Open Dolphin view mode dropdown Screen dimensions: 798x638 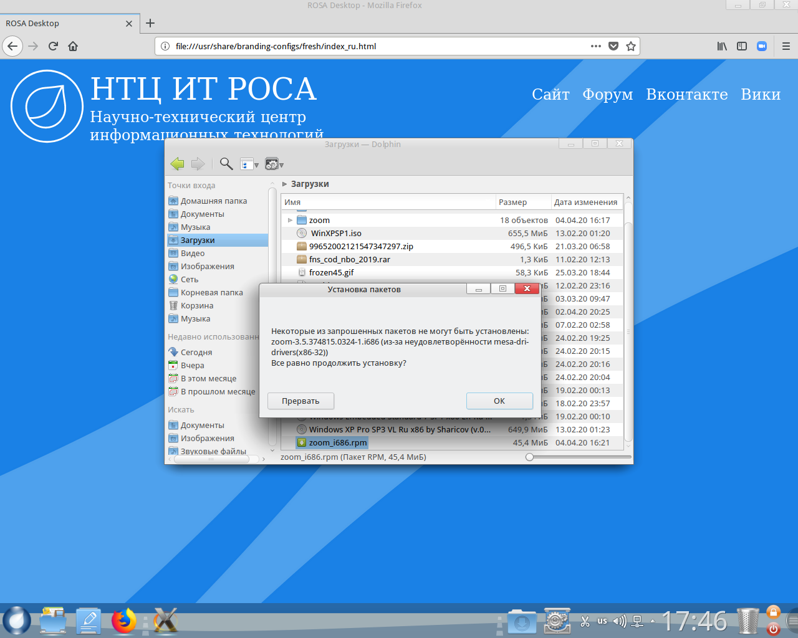click(249, 164)
